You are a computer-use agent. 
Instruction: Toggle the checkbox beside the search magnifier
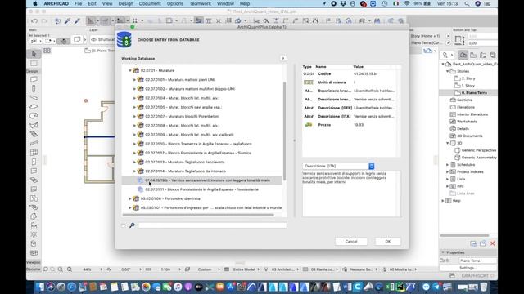[x=124, y=225]
